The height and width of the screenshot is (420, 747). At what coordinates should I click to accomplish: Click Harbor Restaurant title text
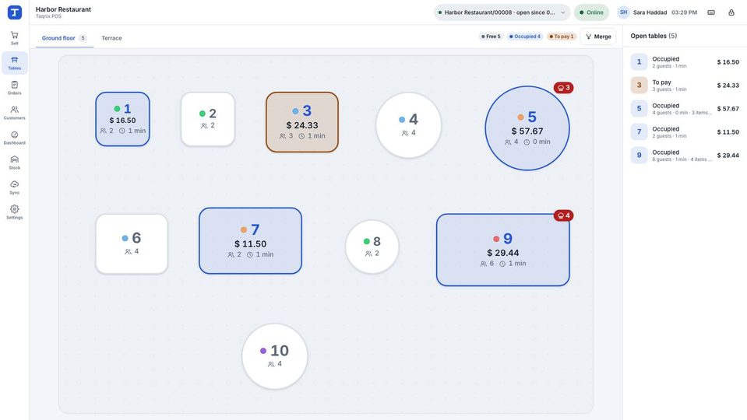(x=63, y=9)
